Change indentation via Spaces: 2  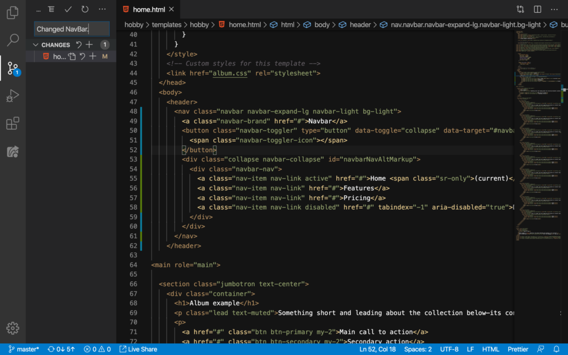pos(418,349)
